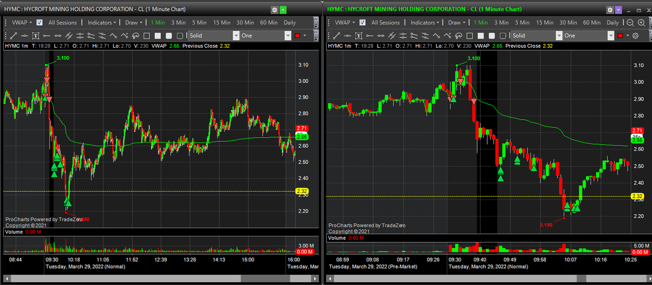The height and width of the screenshot is (285, 652).
Task: Open Indicators menu in left chart
Action: (x=102, y=22)
